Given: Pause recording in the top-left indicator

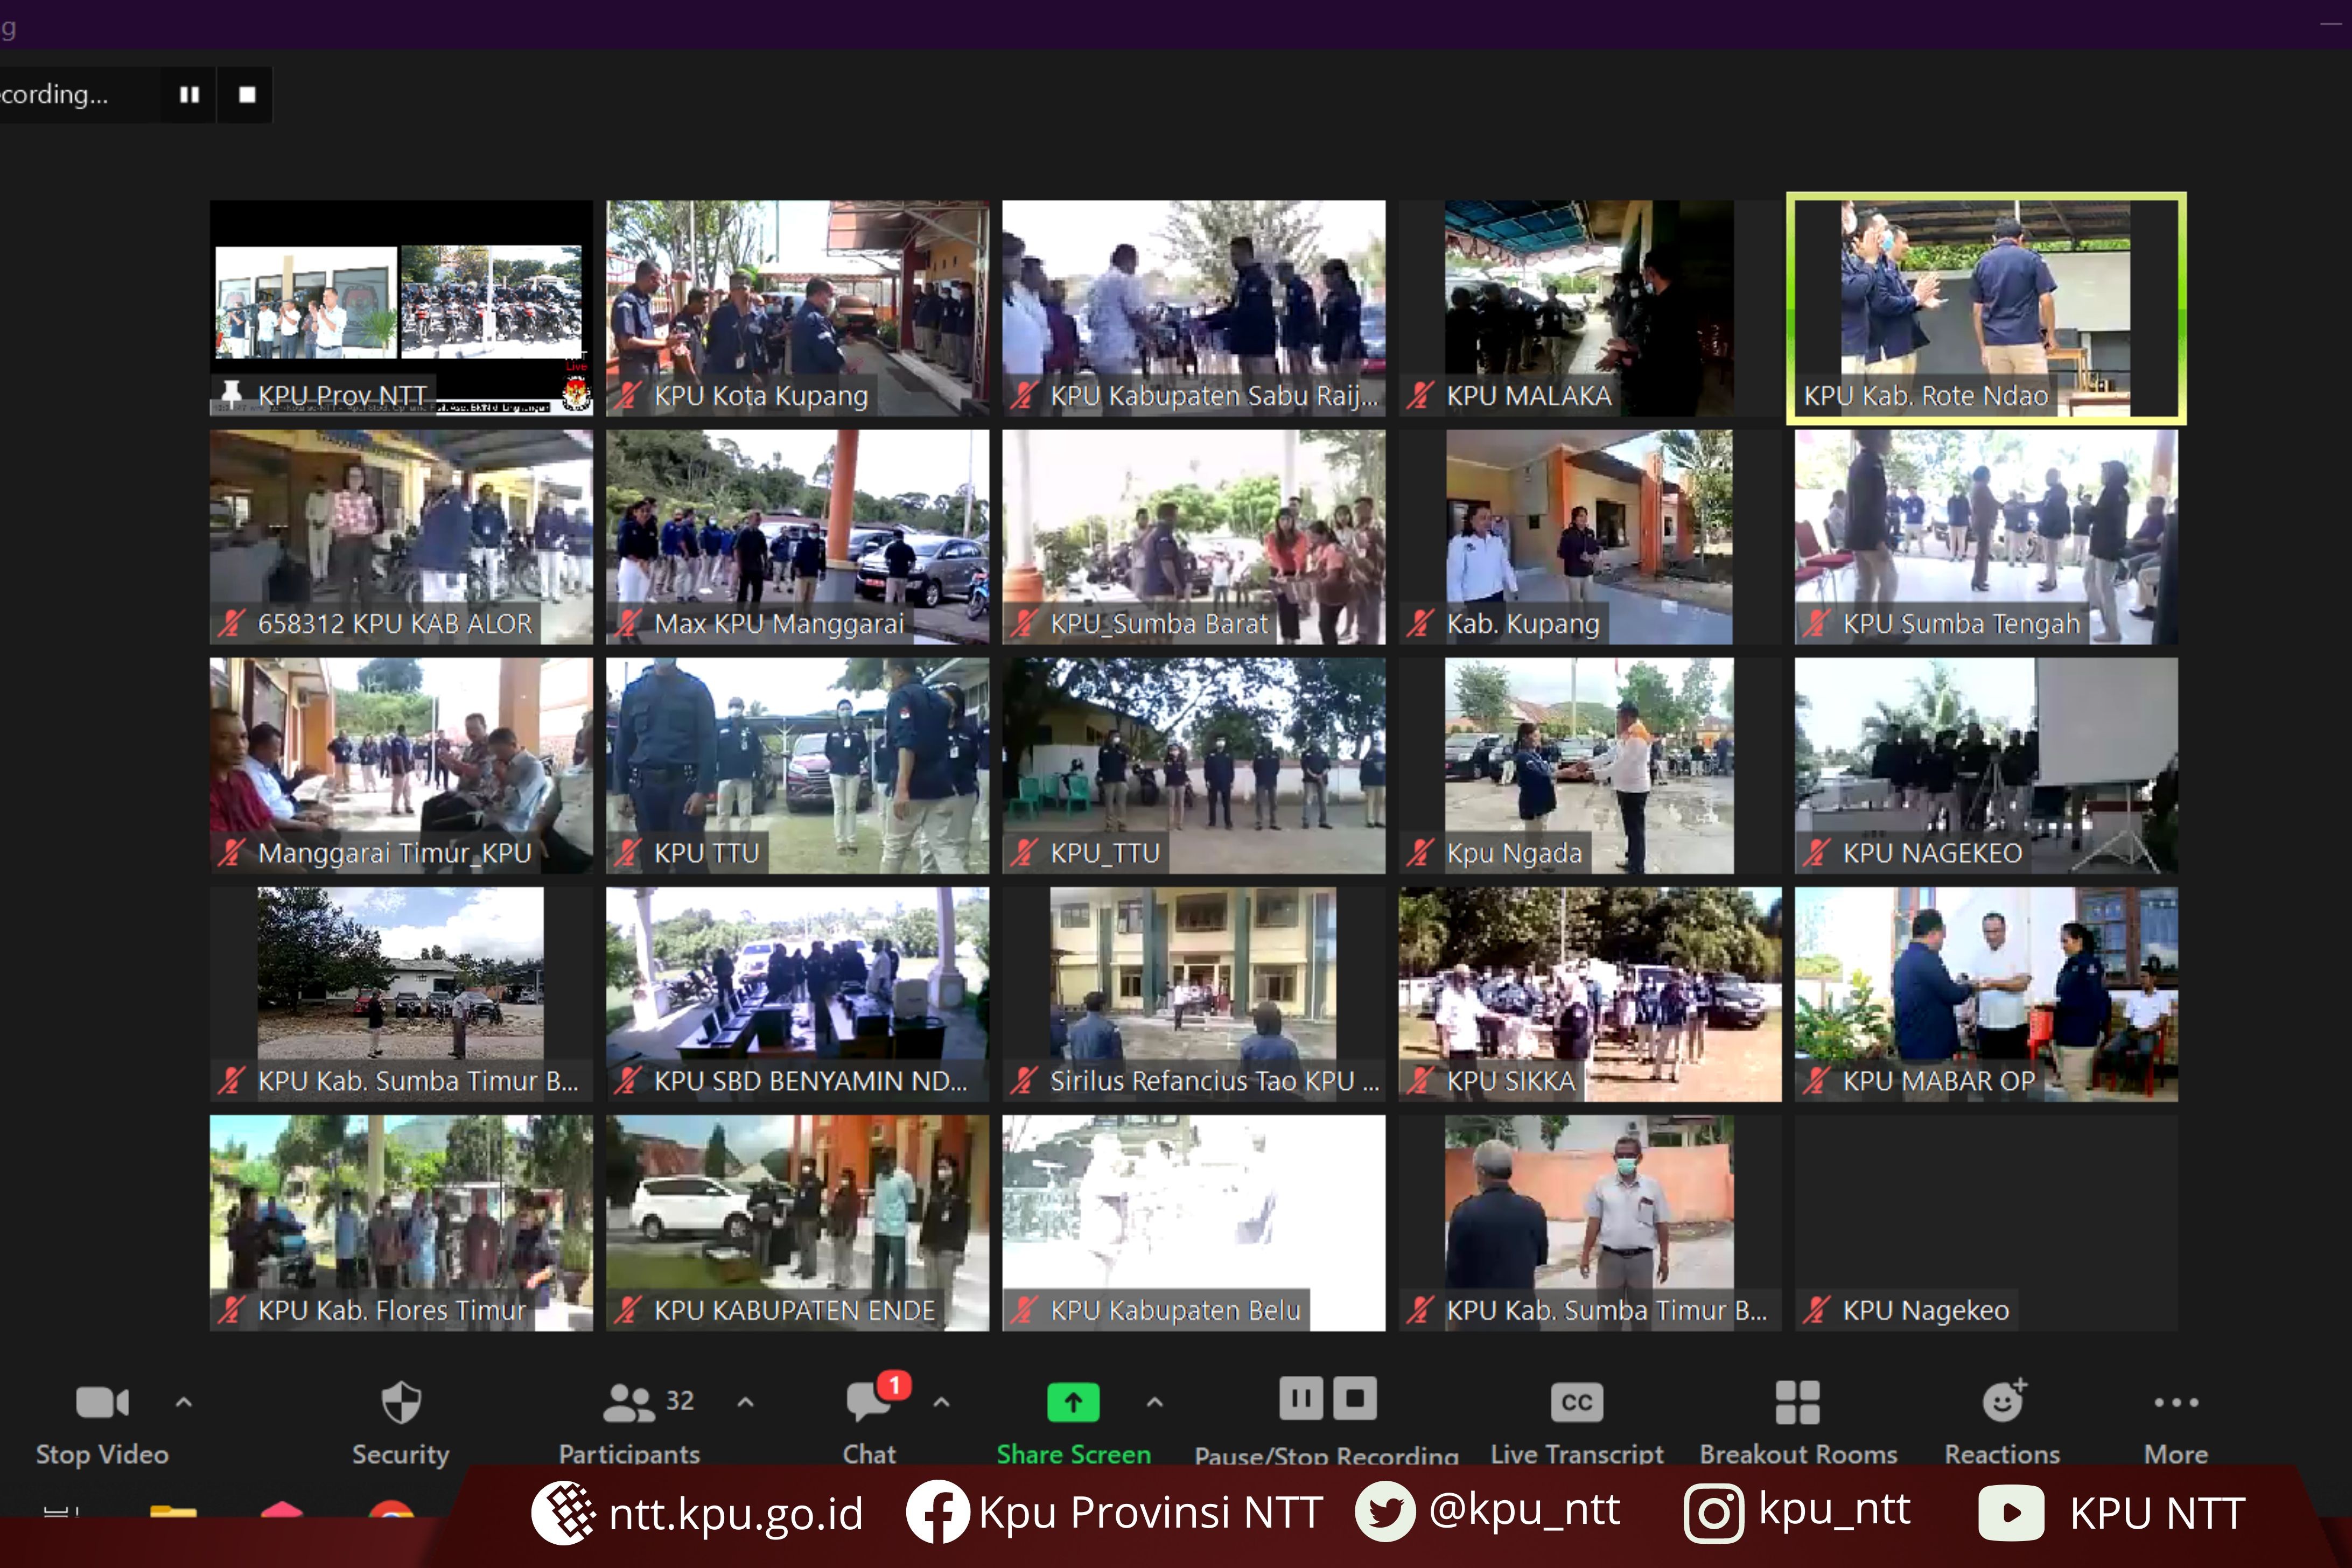Looking at the screenshot, I should point(189,94).
